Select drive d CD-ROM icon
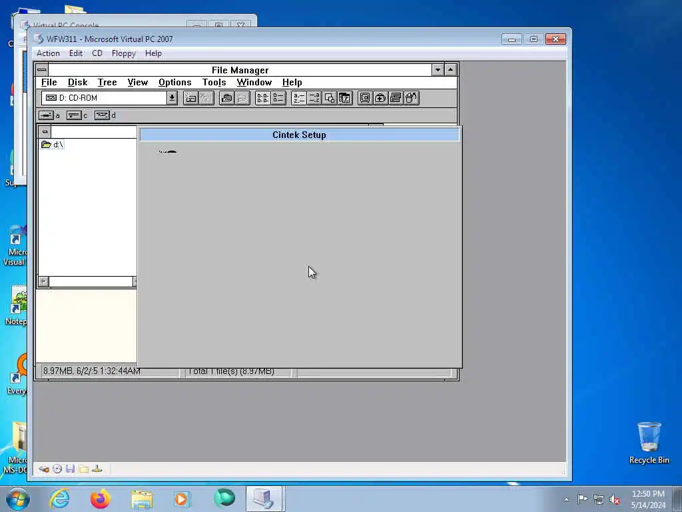The height and width of the screenshot is (512, 682). coord(102,115)
